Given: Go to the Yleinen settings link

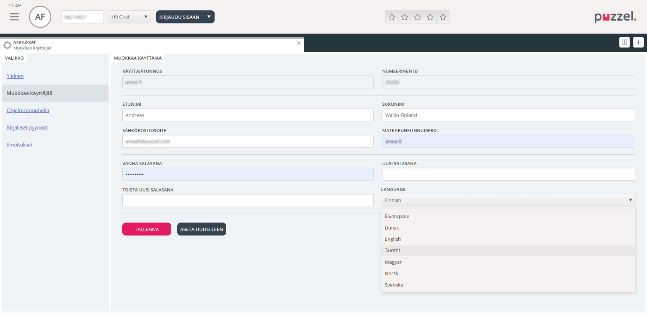Looking at the screenshot, I should 15,76.
